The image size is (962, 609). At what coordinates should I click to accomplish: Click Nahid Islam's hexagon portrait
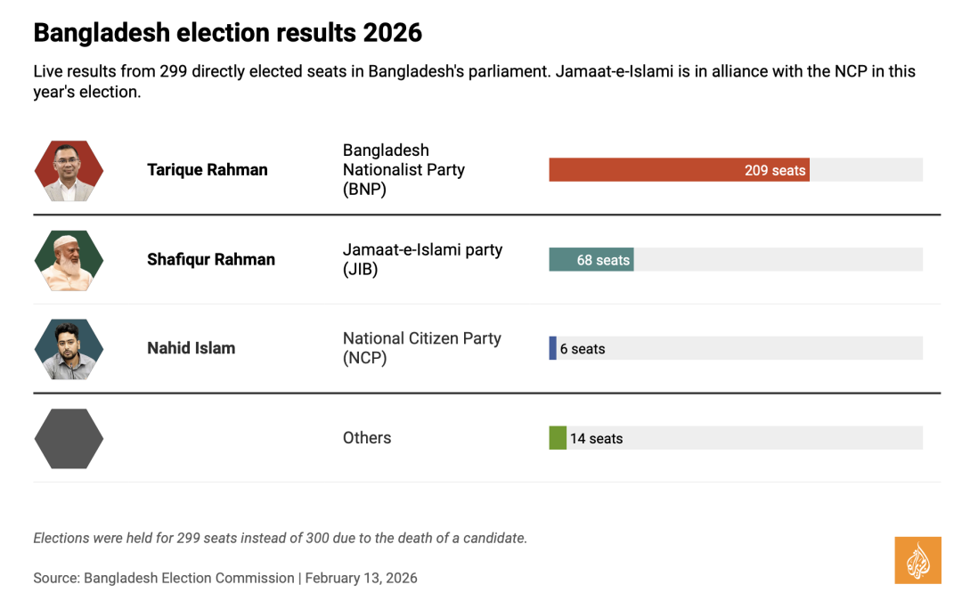point(69,348)
